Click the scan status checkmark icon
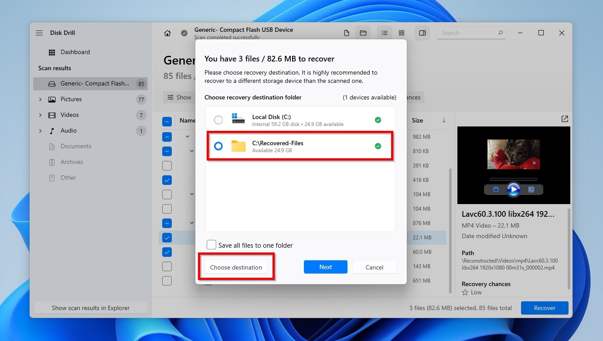Viewport: 603px width, 341px height. pyautogui.click(x=184, y=33)
